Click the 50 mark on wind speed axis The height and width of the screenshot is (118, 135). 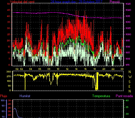(9, 4)
